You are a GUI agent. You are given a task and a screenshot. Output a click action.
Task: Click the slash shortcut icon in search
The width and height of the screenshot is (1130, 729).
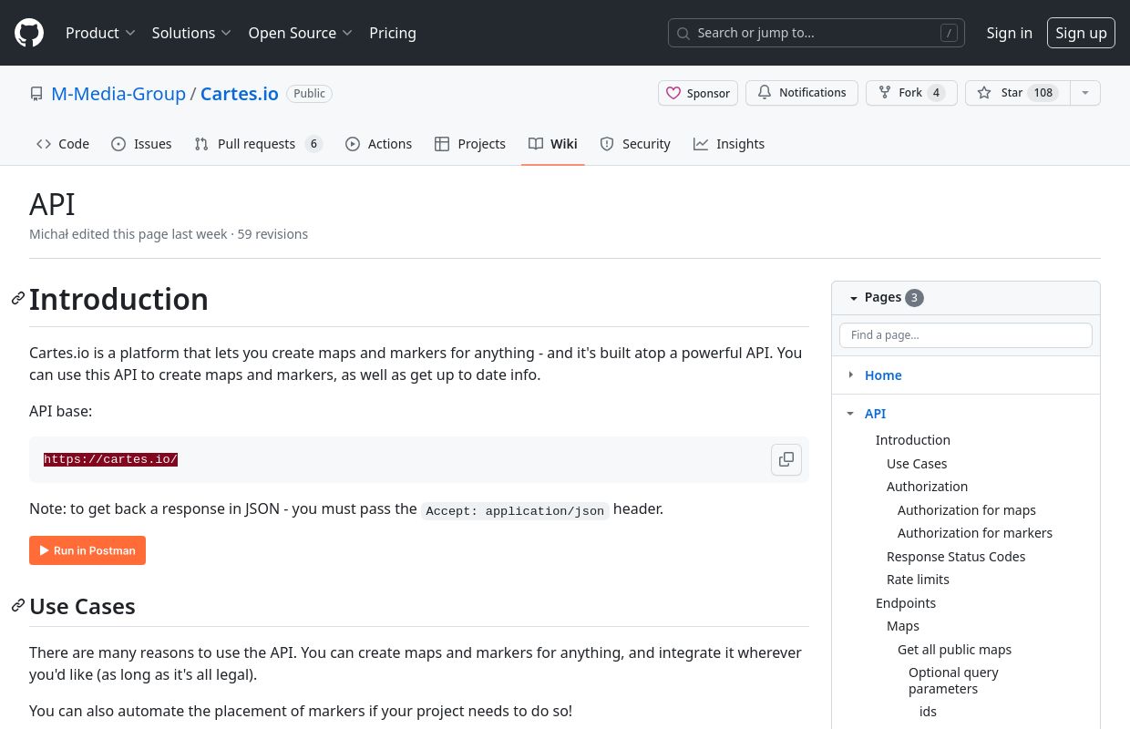tap(950, 33)
